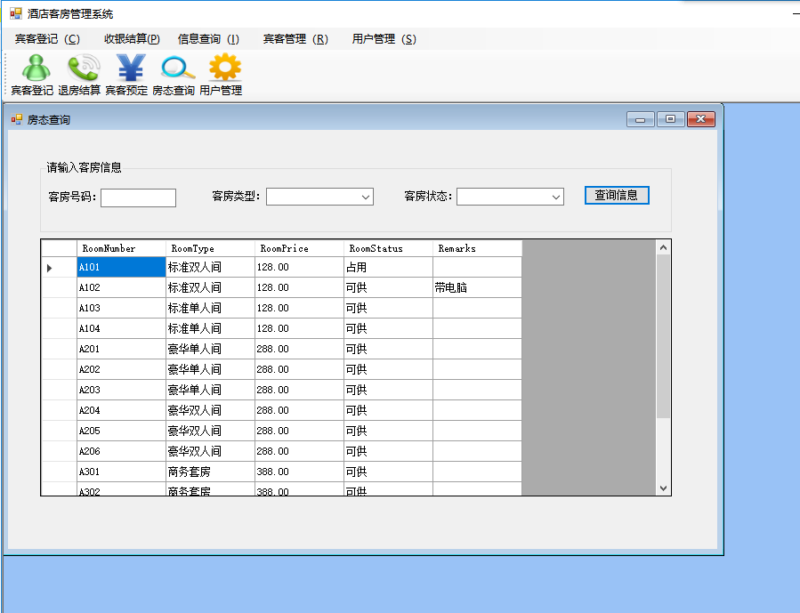Open the 宾客登记 guest registration toolbar icon
Screen dimensions: 800x613
coord(33,75)
